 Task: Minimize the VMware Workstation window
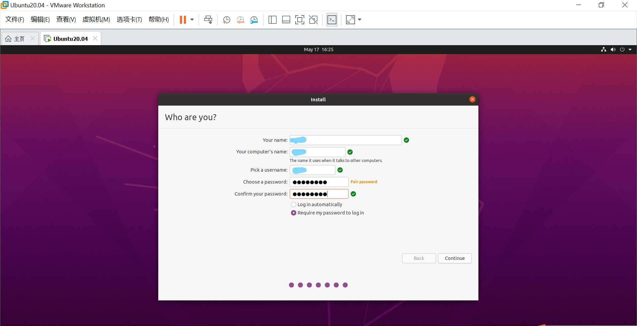click(579, 5)
